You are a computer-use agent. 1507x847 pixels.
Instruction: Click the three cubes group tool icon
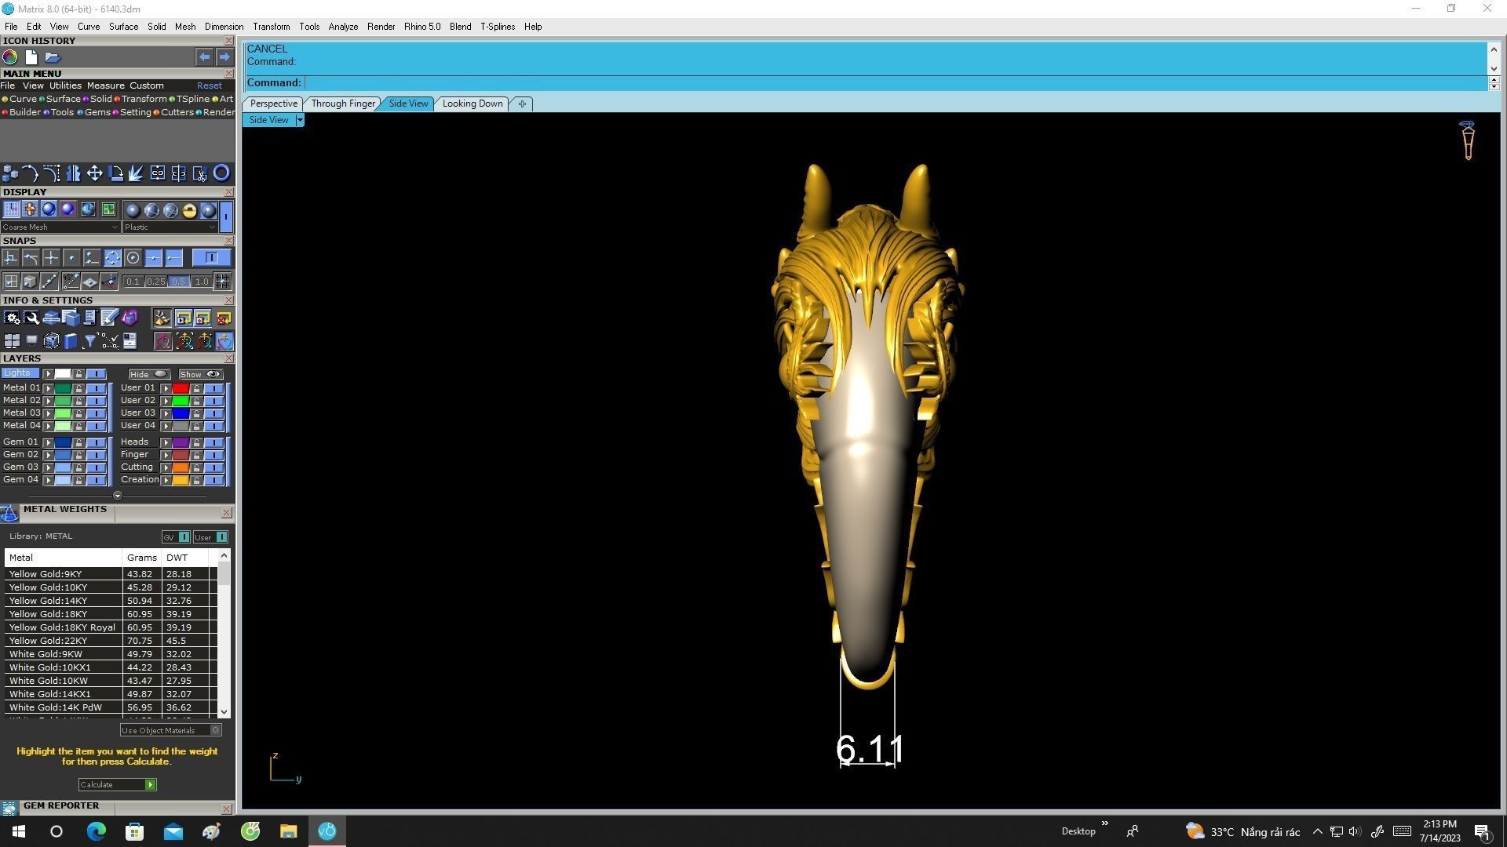coord(10,173)
